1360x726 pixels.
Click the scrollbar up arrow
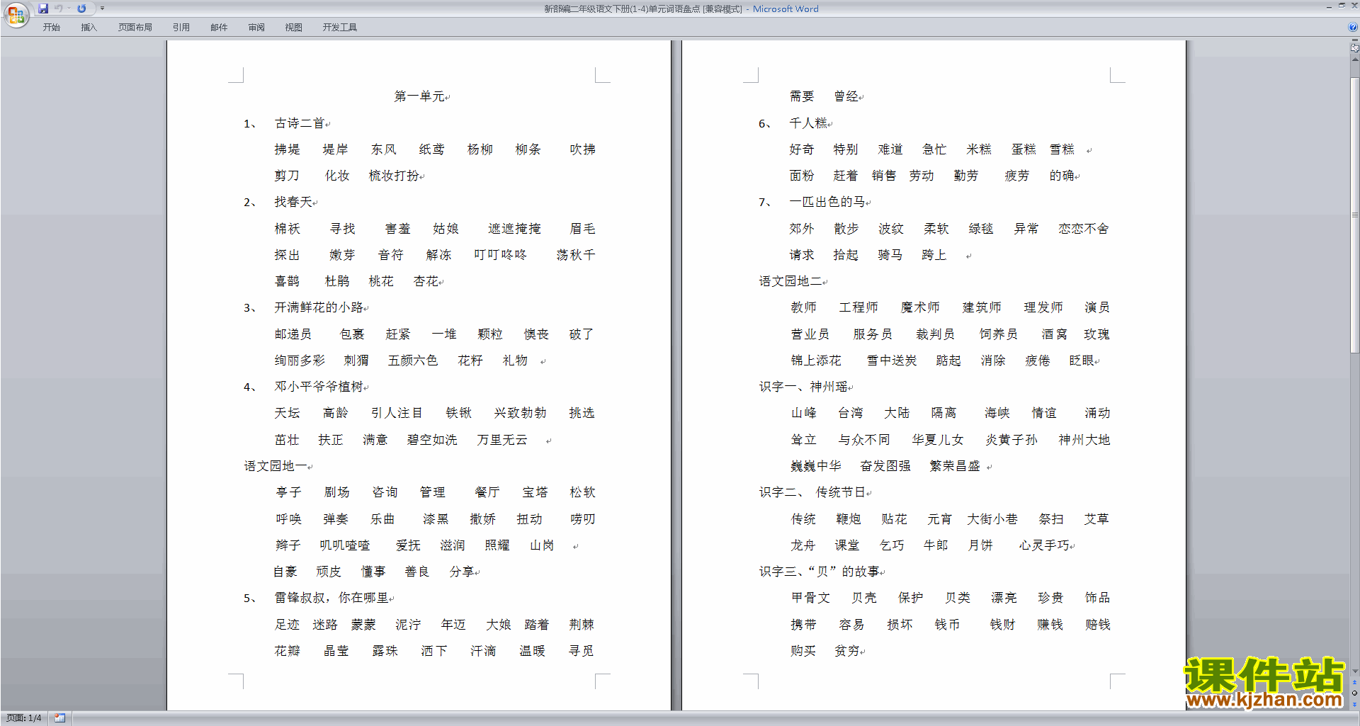coord(1354,60)
